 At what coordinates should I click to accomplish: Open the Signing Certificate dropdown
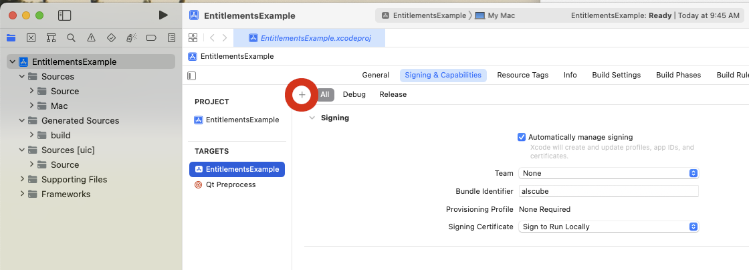[609, 227]
